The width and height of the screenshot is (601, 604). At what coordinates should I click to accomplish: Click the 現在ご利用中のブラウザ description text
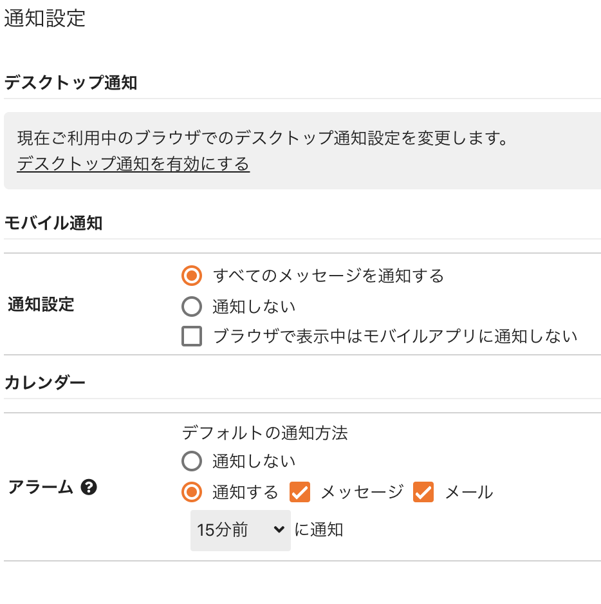point(262,138)
